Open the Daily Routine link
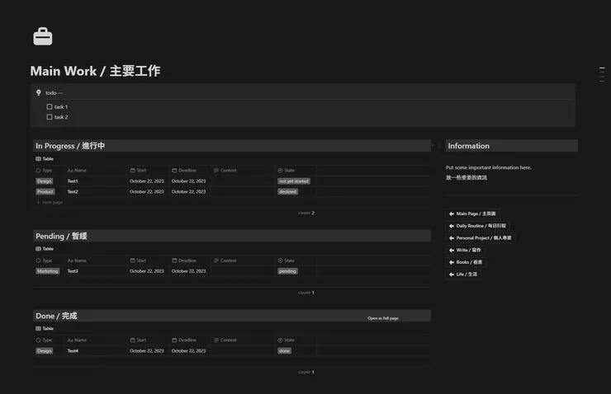This screenshot has width=611, height=394. pyautogui.click(x=478, y=226)
